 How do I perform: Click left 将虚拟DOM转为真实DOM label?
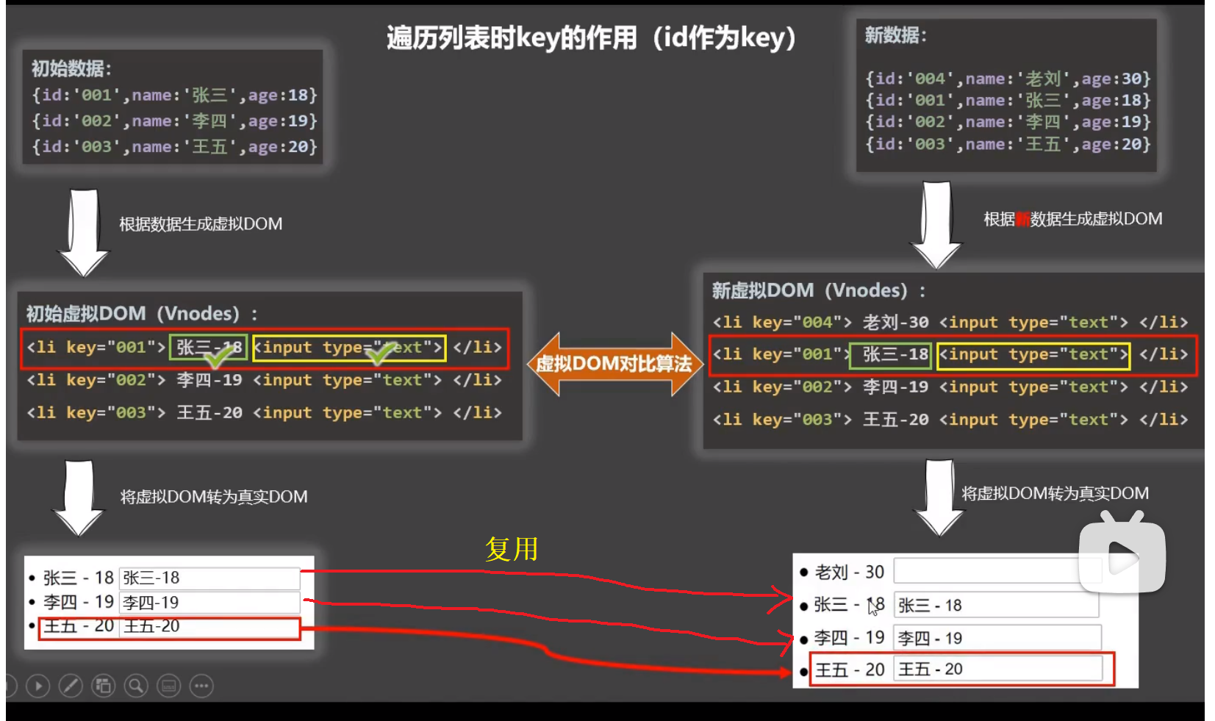[214, 497]
